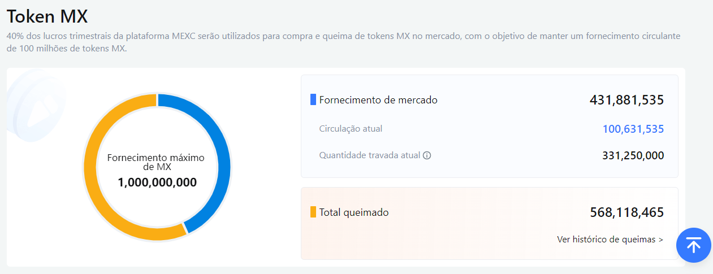
Task: Click the MX burn description paragraph
Action: tap(343, 42)
